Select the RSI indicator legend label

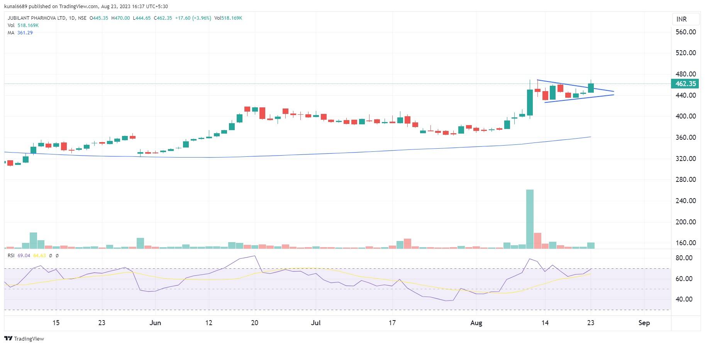coord(11,256)
